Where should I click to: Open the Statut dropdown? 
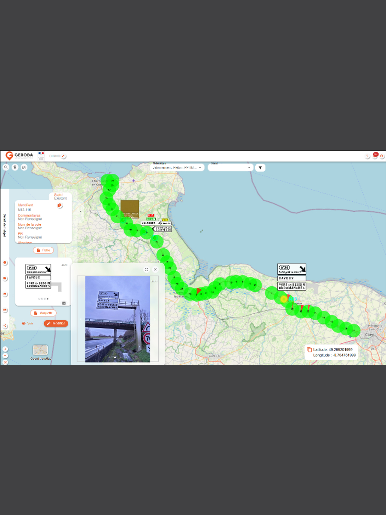[230, 168]
